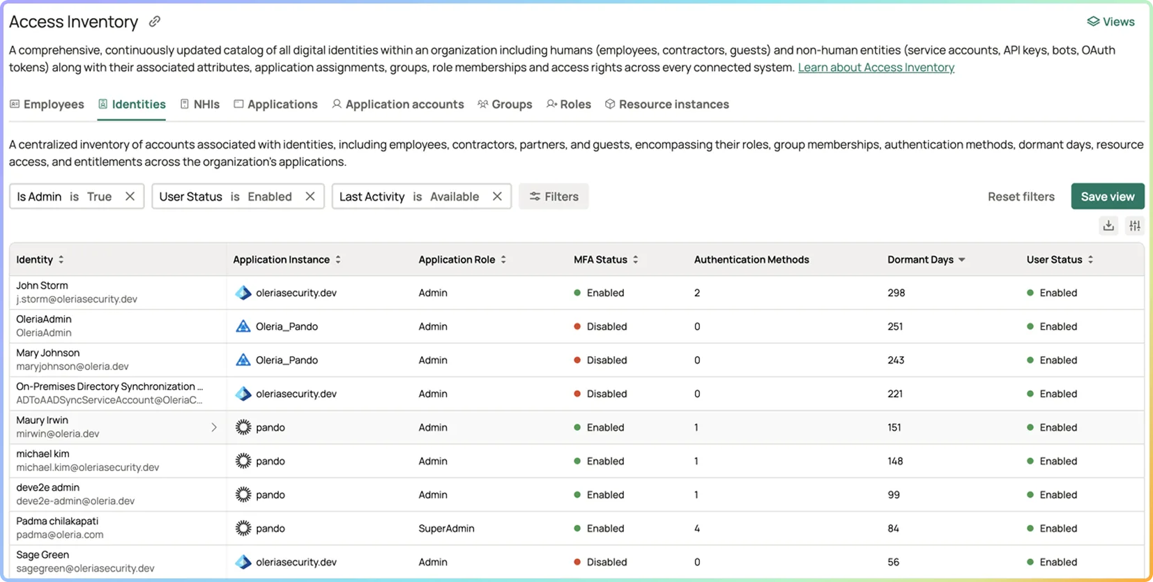1153x582 pixels.
Task: Open the Application accounts tab
Action: [x=398, y=104]
